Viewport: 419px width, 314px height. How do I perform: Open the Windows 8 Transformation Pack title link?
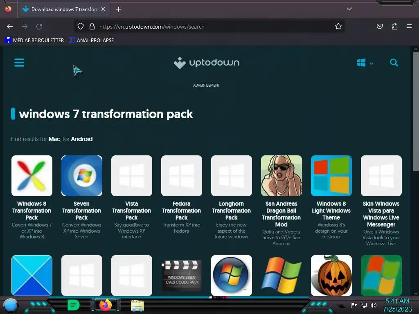pos(32,211)
